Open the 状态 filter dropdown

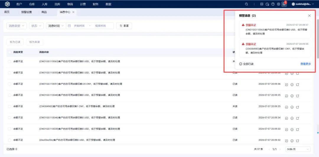coord(36,26)
